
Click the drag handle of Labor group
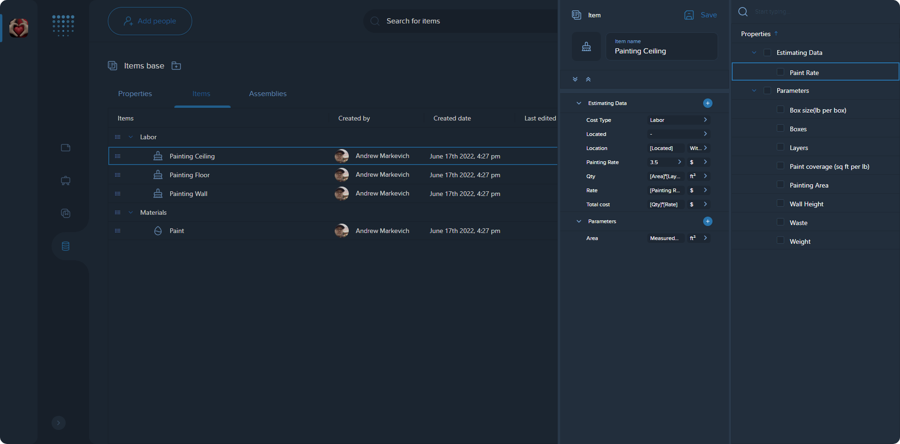[118, 137]
